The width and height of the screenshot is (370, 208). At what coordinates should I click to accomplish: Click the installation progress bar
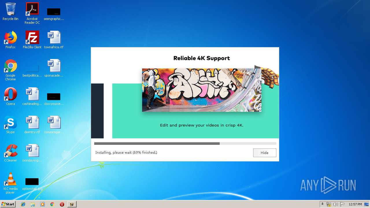(x=185, y=143)
